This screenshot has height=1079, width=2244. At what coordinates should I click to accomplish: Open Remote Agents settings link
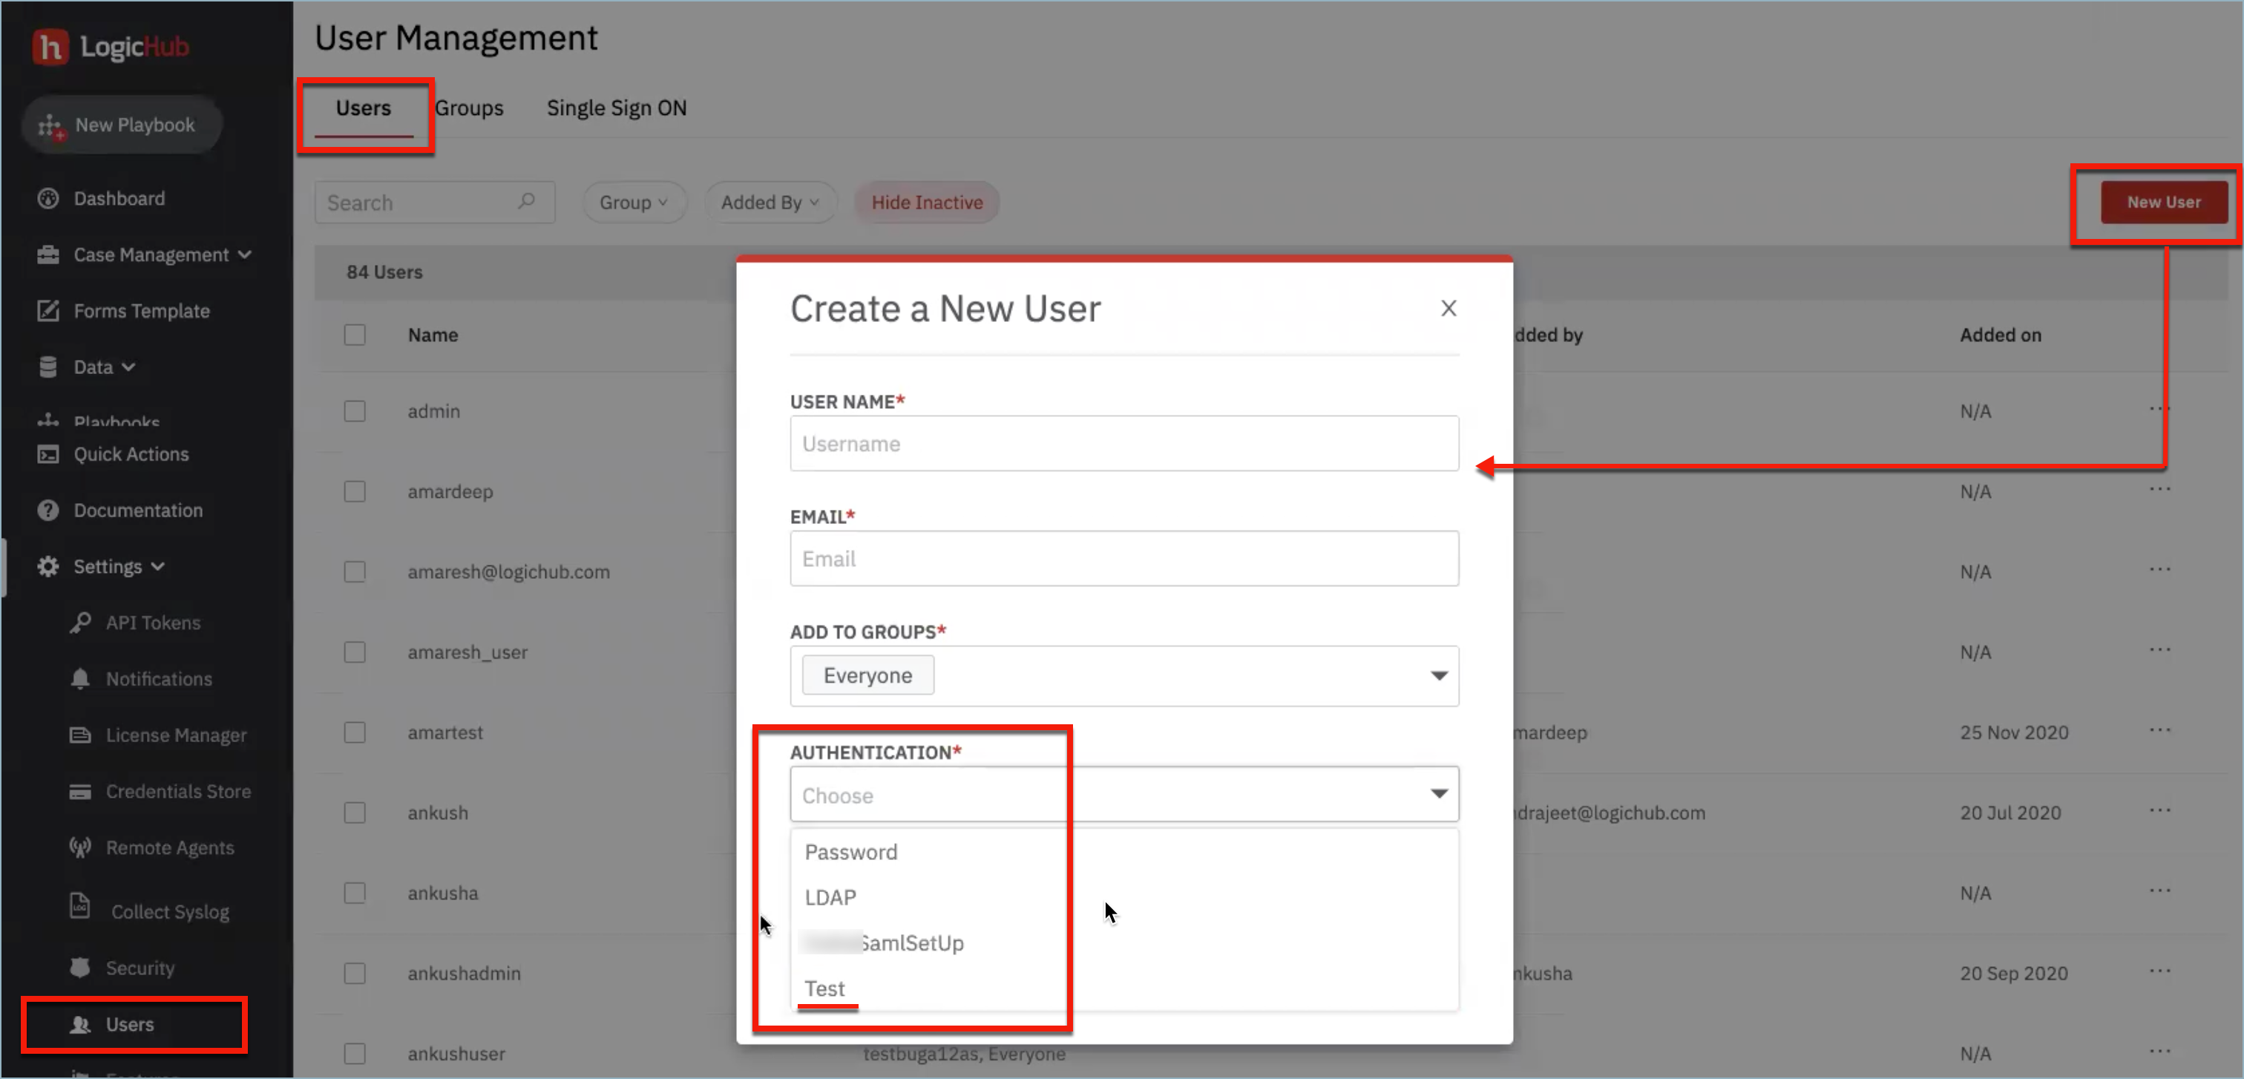[x=170, y=847]
